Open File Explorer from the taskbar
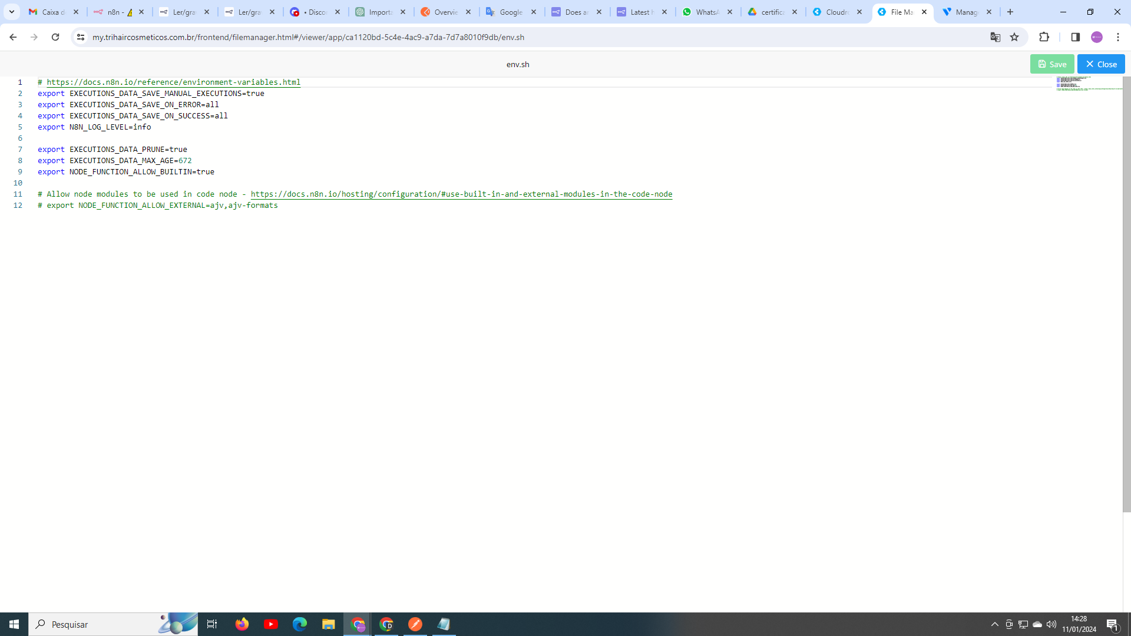 pyautogui.click(x=329, y=624)
